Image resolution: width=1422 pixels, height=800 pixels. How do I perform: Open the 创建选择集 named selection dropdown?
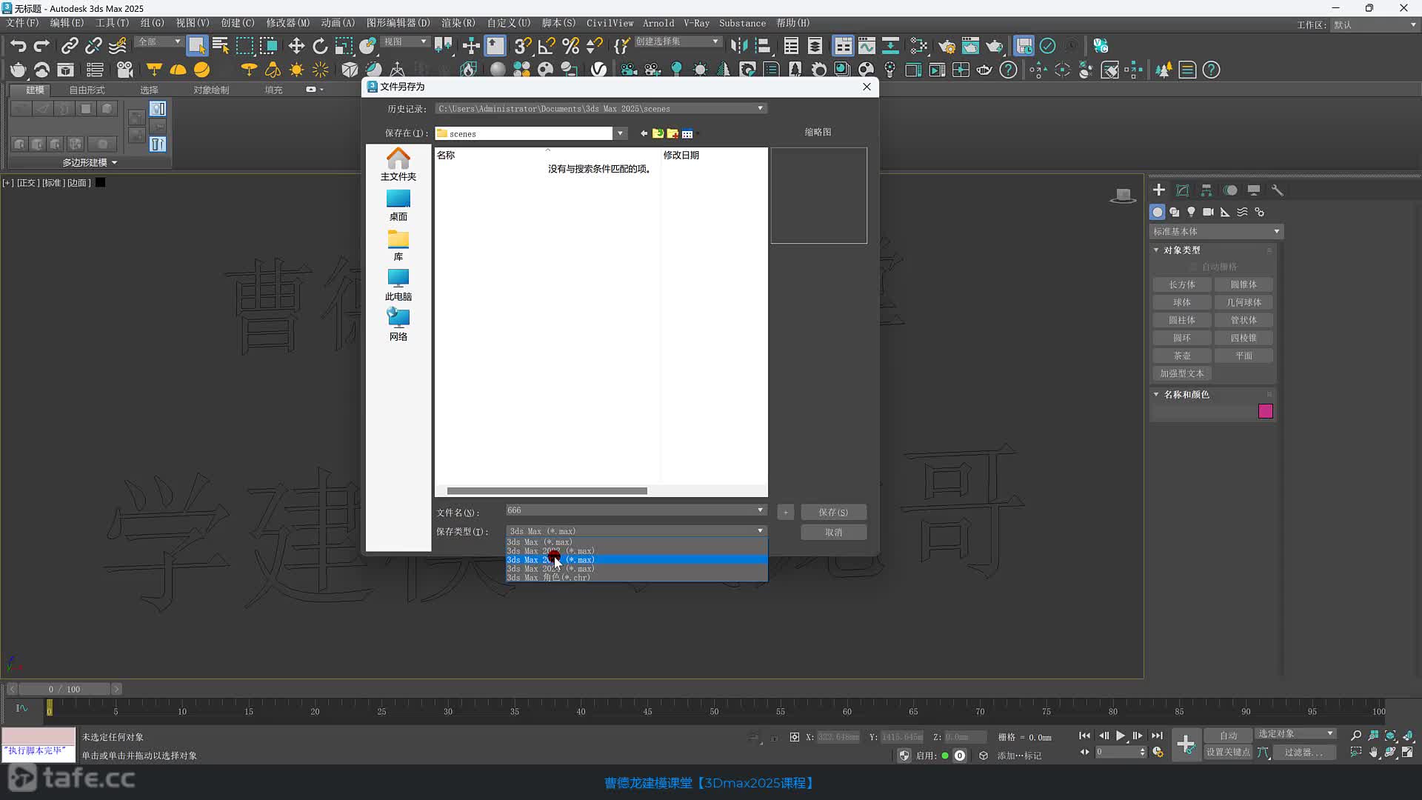(x=678, y=41)
